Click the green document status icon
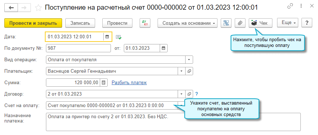Image resolution: width=318 pixels, height=135 pixels. [119, 37]
